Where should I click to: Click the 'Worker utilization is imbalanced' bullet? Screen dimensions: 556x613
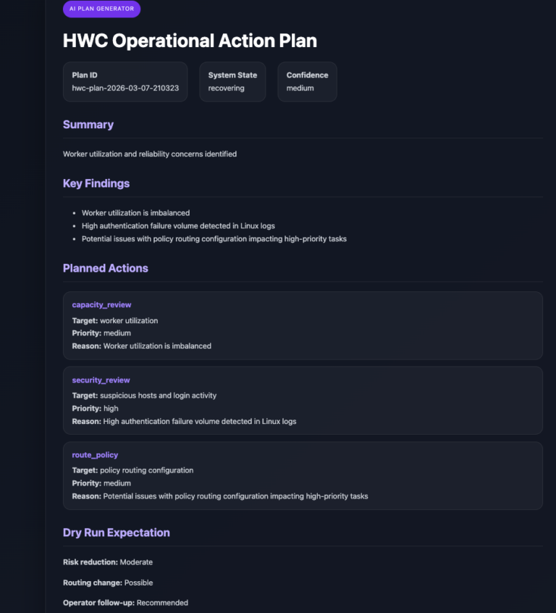(x=135, y=213)
